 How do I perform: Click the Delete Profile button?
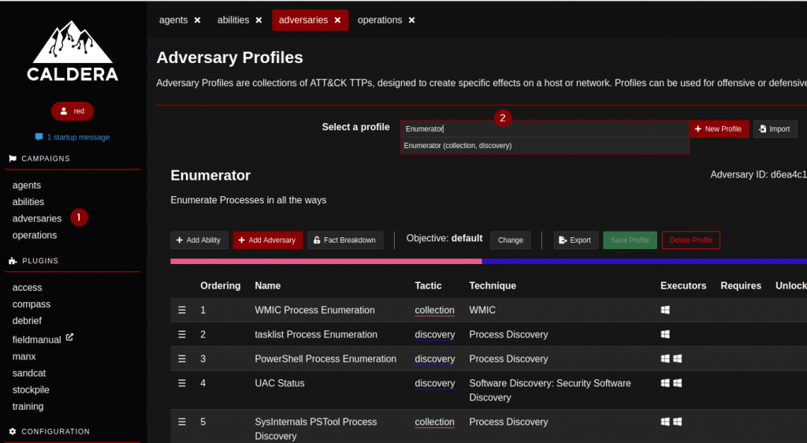tap(691, 240)
